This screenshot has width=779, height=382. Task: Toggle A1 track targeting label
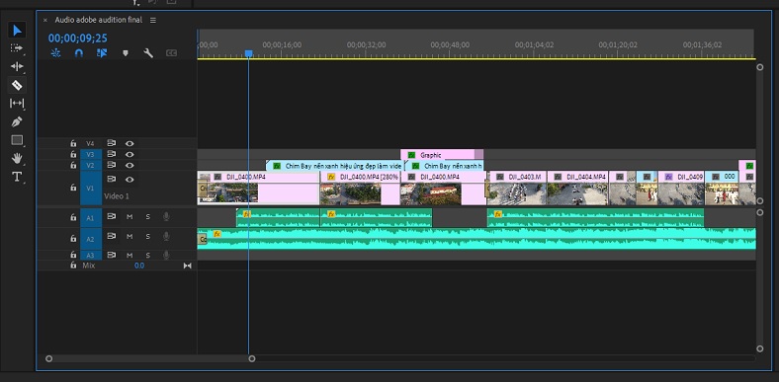coord(90,218)
